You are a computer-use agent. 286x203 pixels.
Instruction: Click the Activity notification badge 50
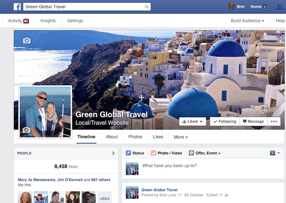(26, 21)
